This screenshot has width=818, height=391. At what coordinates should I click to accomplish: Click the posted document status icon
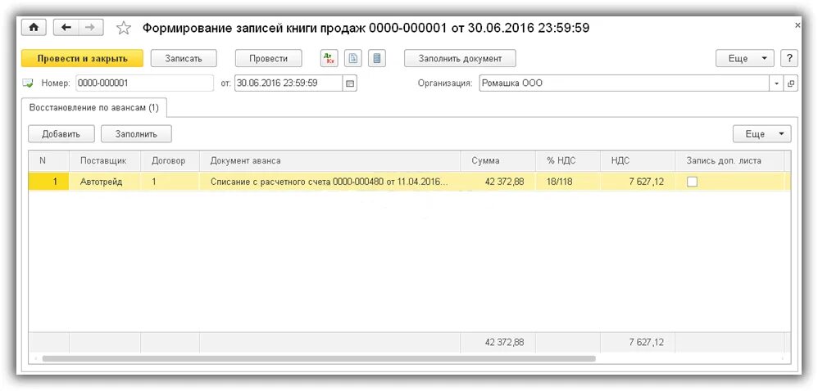tap(29, 83)
